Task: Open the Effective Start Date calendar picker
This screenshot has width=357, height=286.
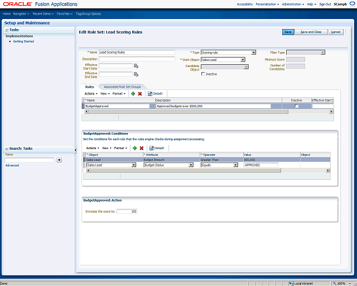Action: coord(136,66)
